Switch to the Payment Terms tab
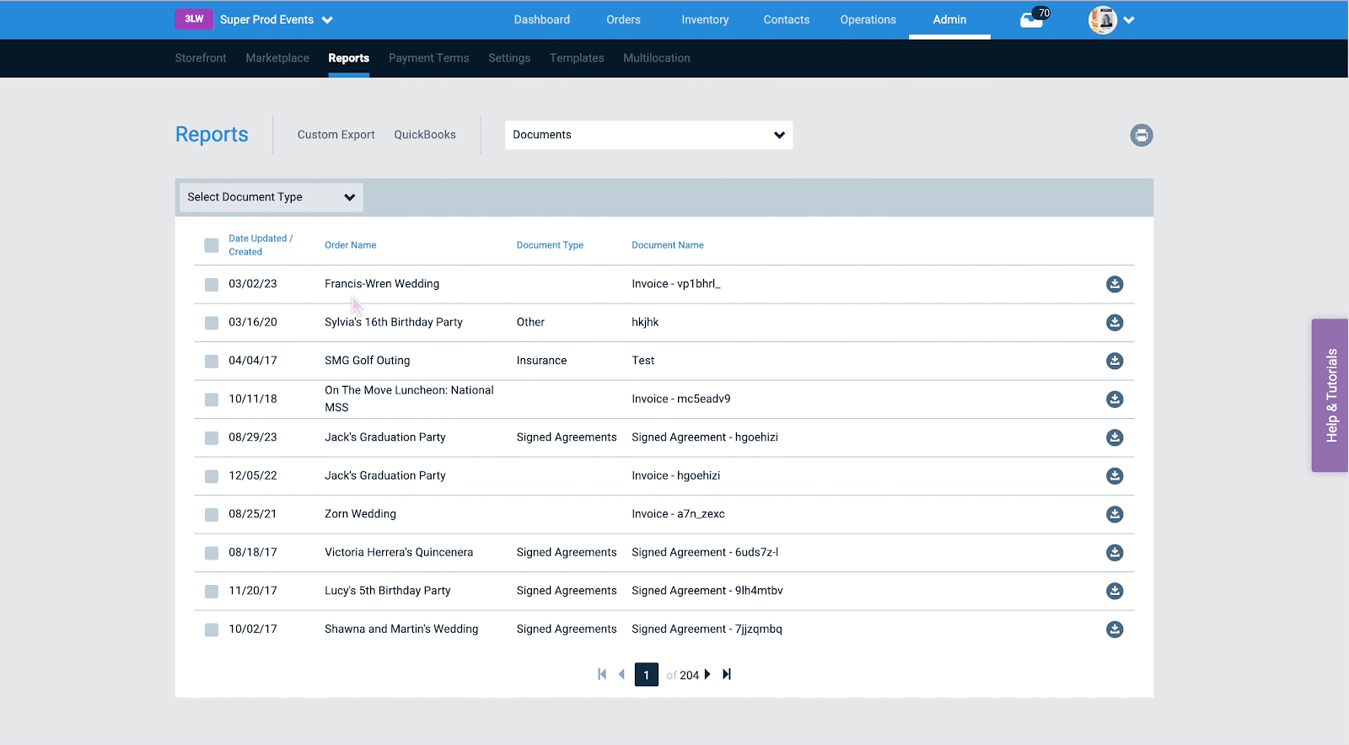The width and height of the screenshot is (1349, 745). coord(428,58)
